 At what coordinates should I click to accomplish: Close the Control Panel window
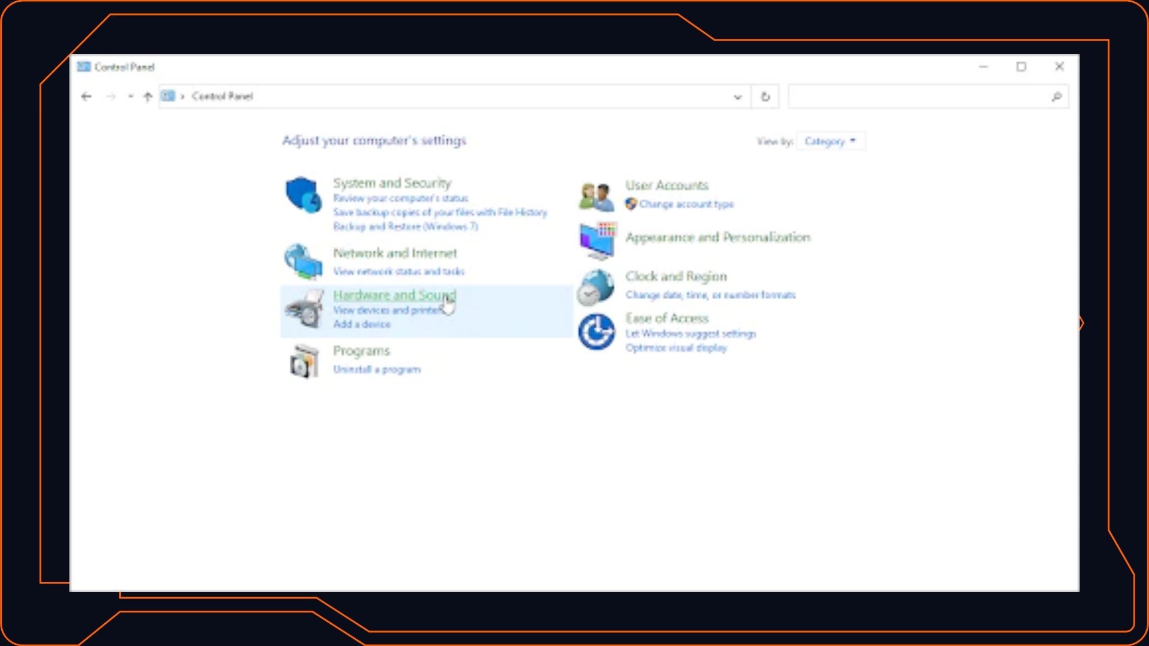[1059, 66]
